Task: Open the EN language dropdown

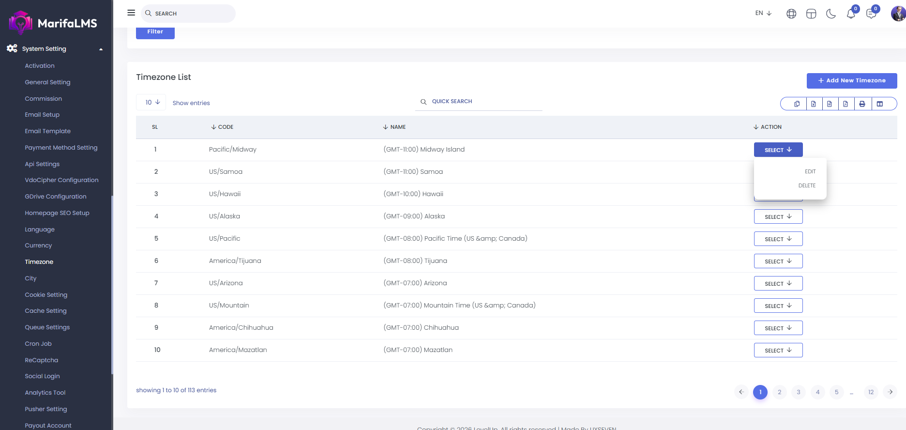Action: (763, 13)
